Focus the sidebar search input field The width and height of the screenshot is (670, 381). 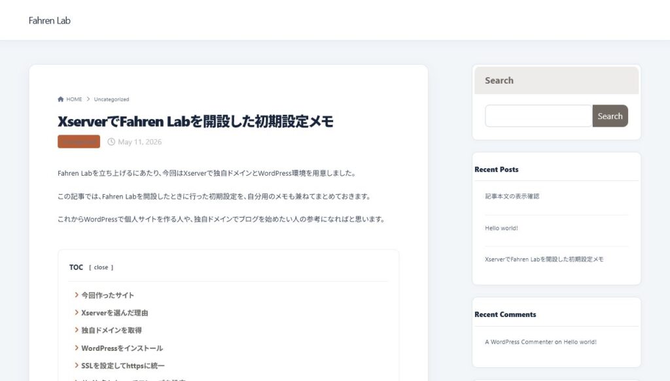click(538, 116)
